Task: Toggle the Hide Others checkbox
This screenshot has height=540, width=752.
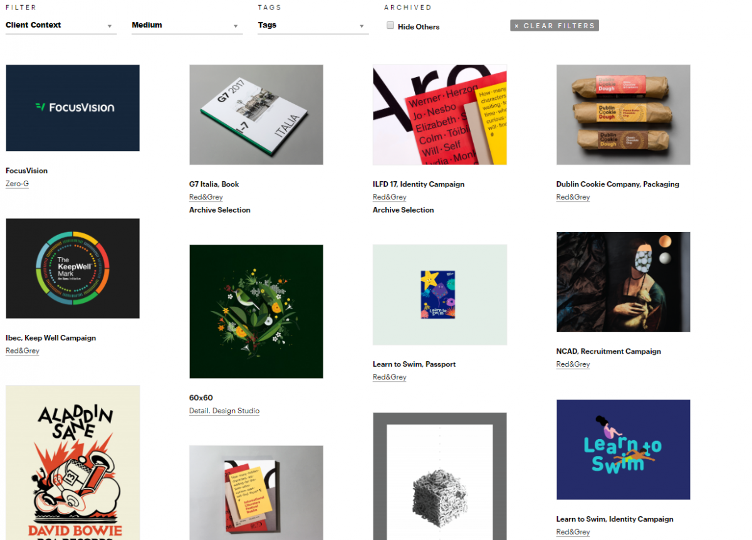Action: click(x=390, y=26)
